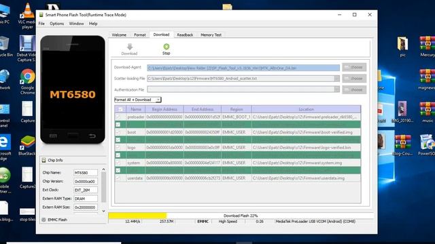Screen dimensions: 435x244
Task: Click the system.img location cell
Action: pyautogui.click(x=307, y=163)
